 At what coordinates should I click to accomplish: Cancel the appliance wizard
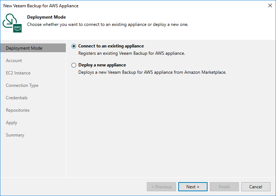pos(256,187)
